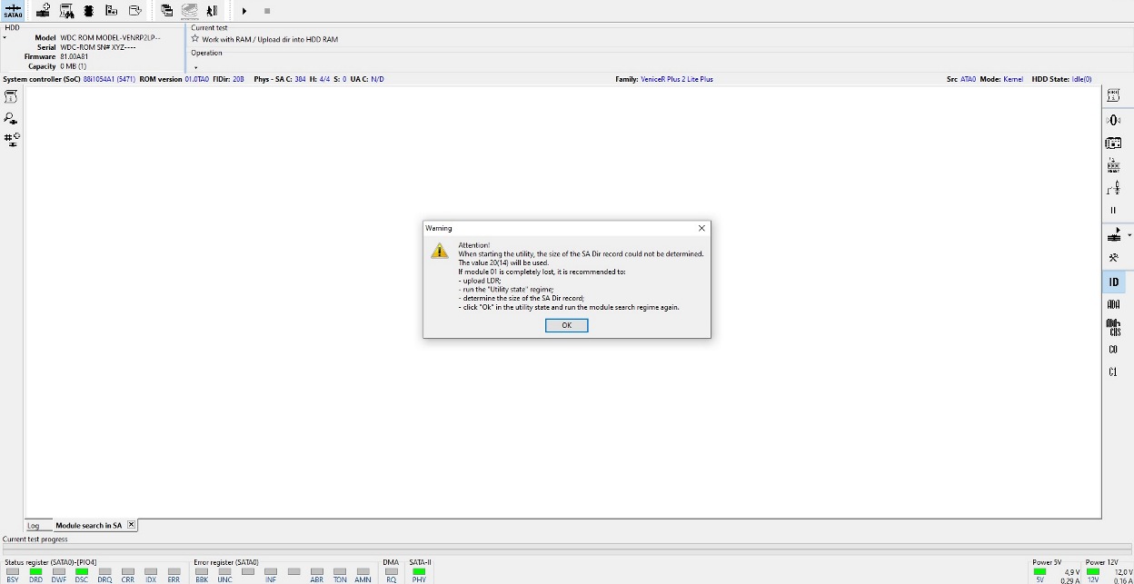This screenshot has width=1134, height=584.
Task: Click the pause icon in right sidebar
Action: [1113, 211]
